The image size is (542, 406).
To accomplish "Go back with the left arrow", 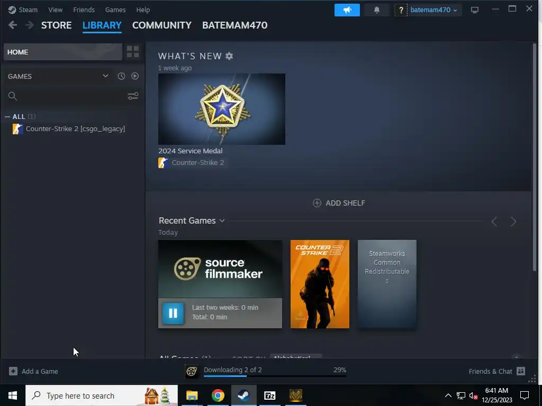I will (13, 25).
